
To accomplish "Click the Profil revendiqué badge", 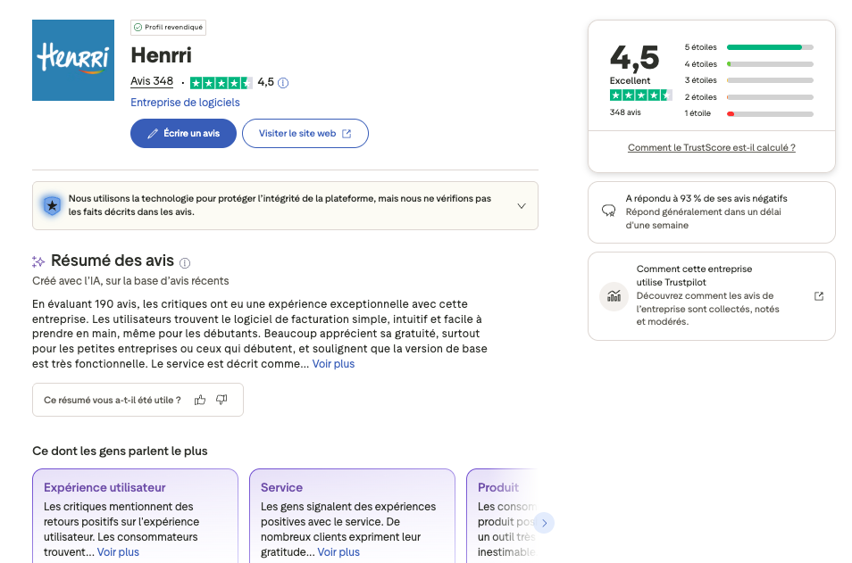I will tap(168, 27).
